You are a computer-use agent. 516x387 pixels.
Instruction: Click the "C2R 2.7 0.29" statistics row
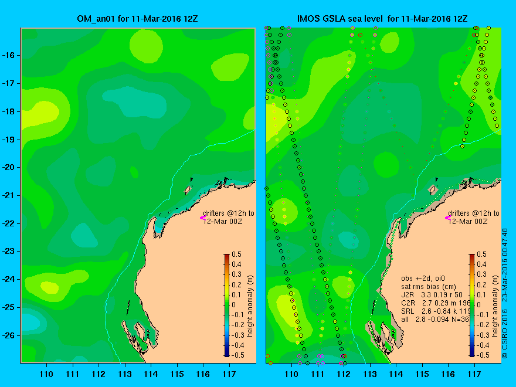(436, 303)
